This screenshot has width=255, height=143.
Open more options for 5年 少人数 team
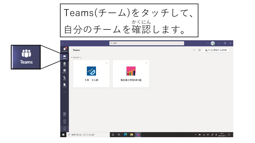pos(107,63)
